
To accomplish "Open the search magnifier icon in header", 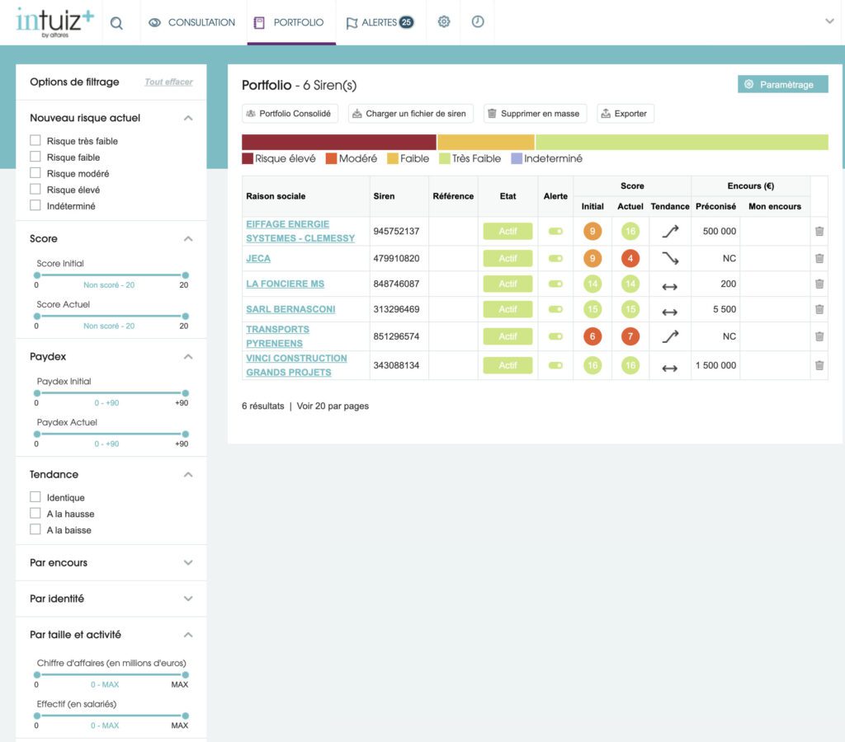I will [x=116, y=23].
